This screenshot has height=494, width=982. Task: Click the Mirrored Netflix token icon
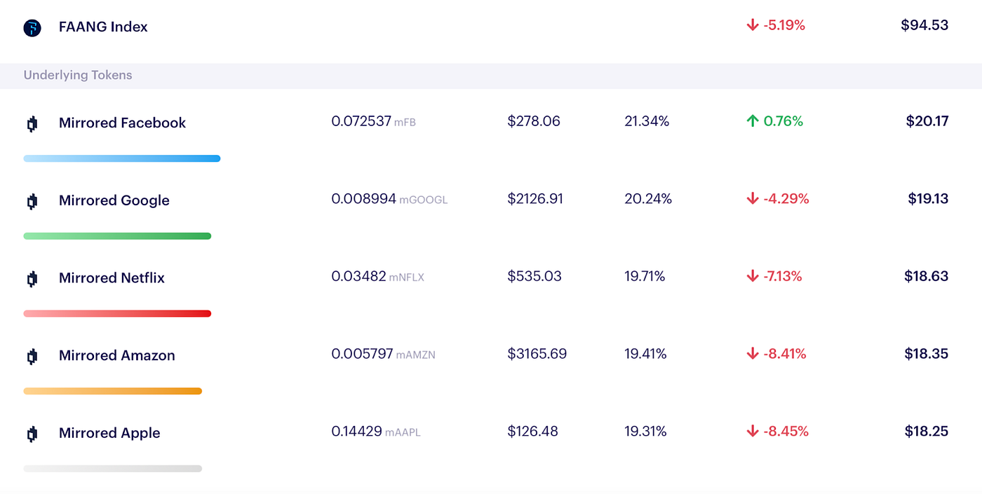click(32, 279)
